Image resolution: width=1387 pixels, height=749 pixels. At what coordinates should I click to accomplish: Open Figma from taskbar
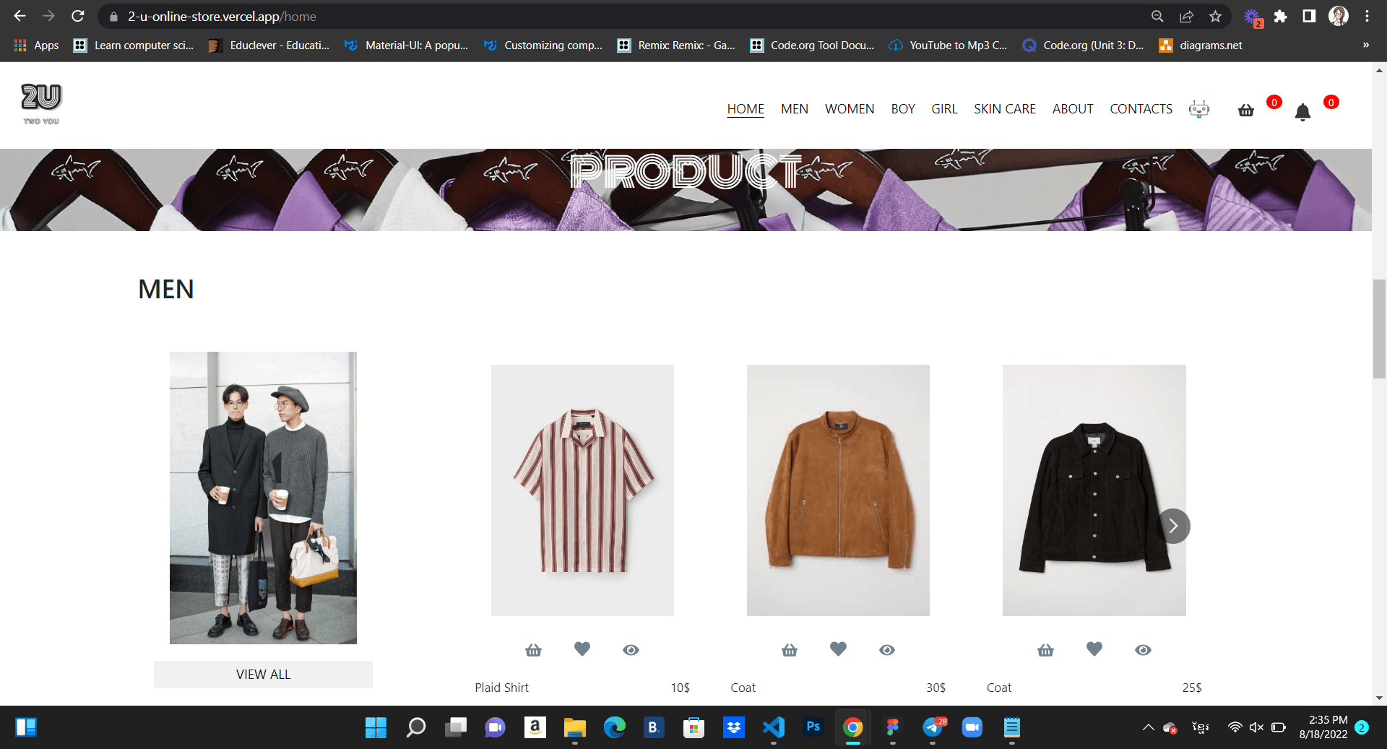(x=893, y=727)
